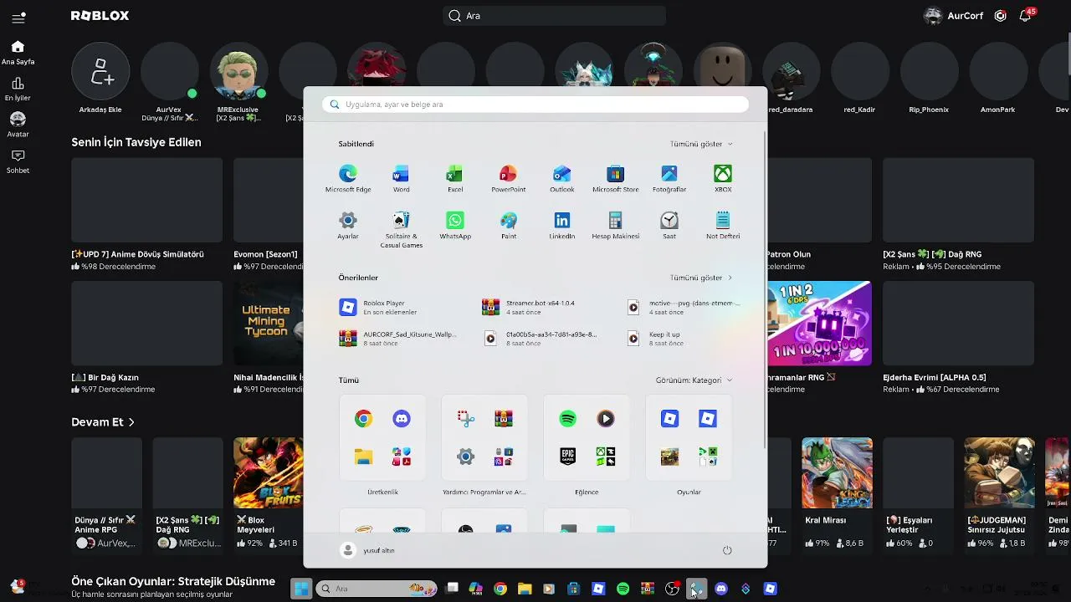
Task: Open File Explorer from the taskbar
Action: click(525, 589)
